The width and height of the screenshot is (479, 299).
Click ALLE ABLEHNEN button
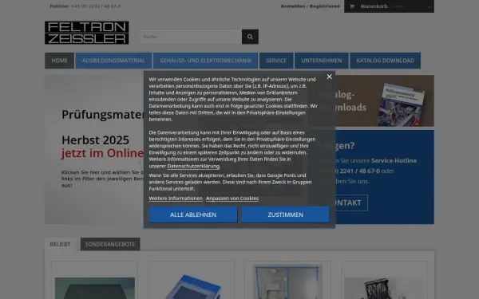tap(193, 214)
